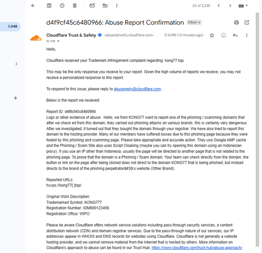Click the reported URL hxxps://kong77[.]top/

tap(64, 185)
